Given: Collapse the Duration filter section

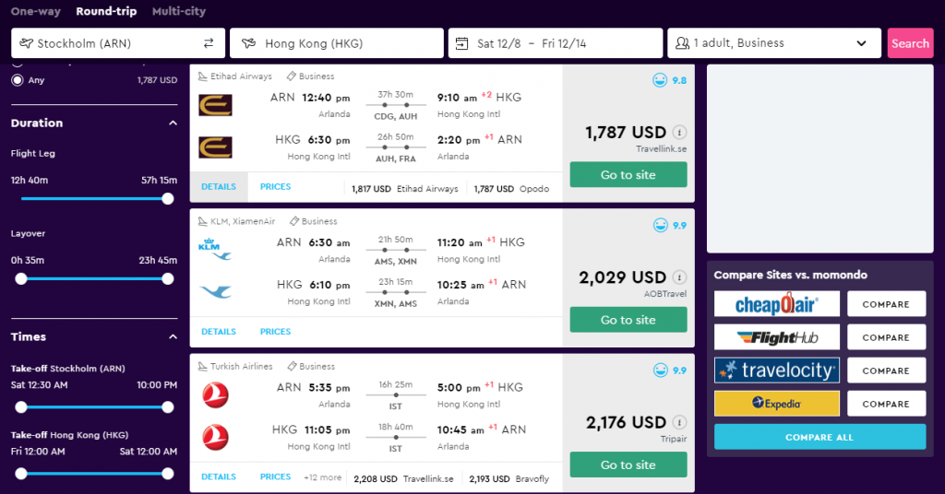Looking at the screenshot, I should [173, 123].
